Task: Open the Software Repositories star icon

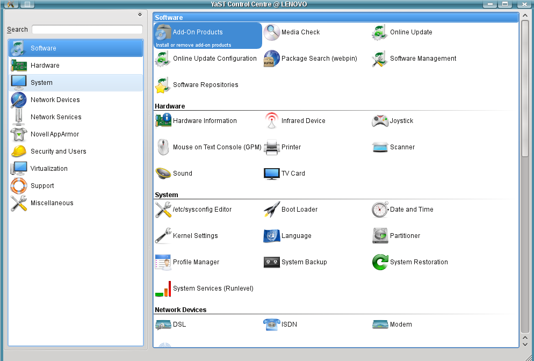Action: coord(163,85)
